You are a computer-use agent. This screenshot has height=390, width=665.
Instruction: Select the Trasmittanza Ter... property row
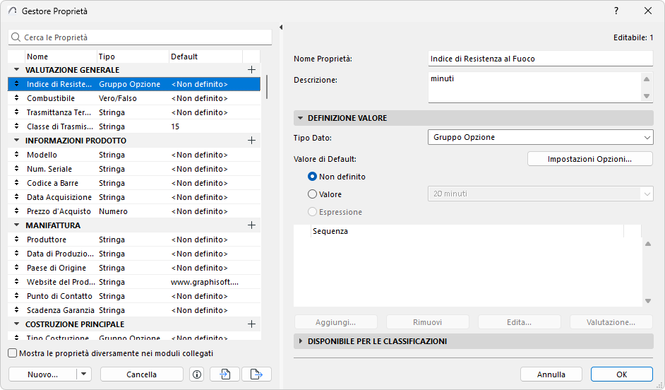[134, 112]
